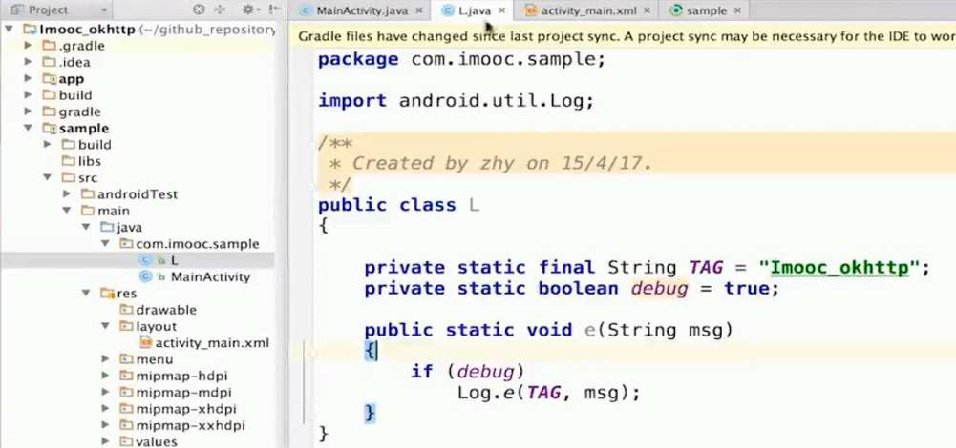Hide the Project panel with hide icon
The height and width of the screenshot is (448, 956).
coord(274,10)
